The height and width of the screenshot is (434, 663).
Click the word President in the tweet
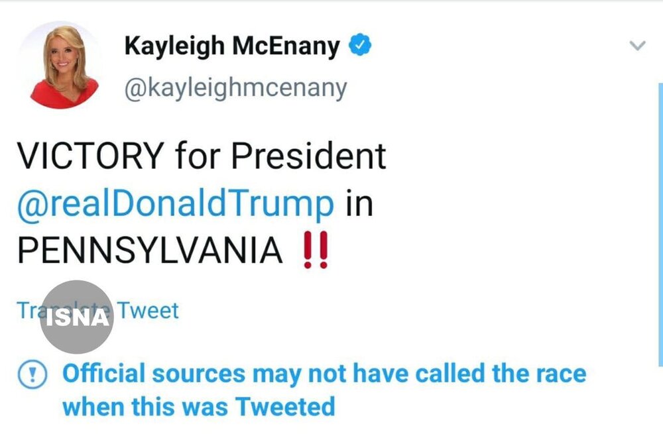click(308, 156)
